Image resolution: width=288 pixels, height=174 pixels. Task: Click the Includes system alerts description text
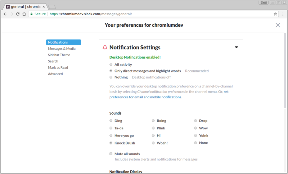click(156, 159)
